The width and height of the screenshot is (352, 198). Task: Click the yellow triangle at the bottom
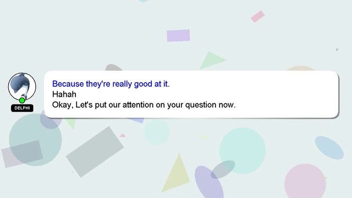[176, 173]
